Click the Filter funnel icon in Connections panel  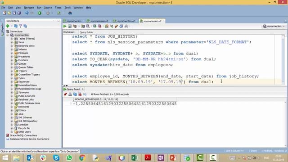pos(21,26)
